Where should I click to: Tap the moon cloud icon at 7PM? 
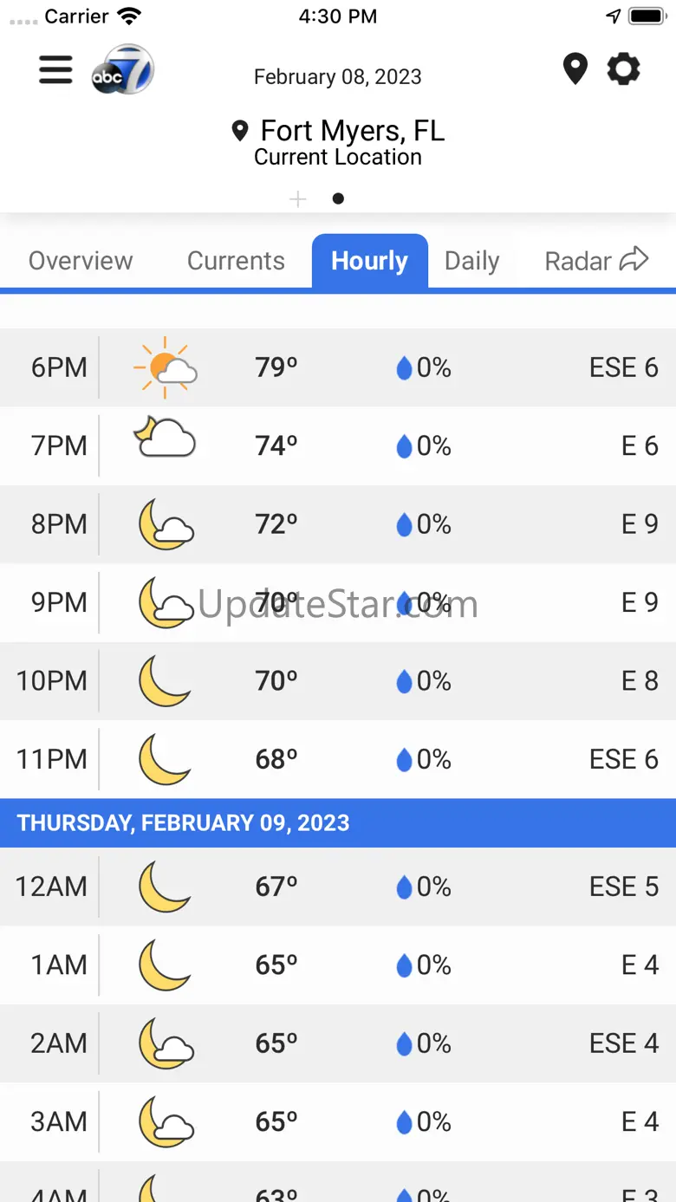tap(165, 439)
